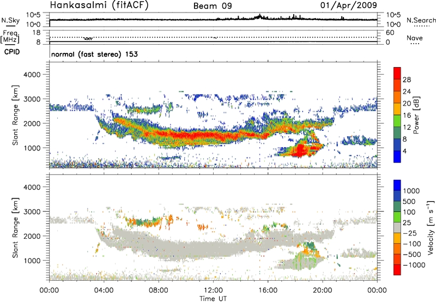Click the Power [dB] colorbar label
This screenshot has height=302, width=436.
(416, 115)
